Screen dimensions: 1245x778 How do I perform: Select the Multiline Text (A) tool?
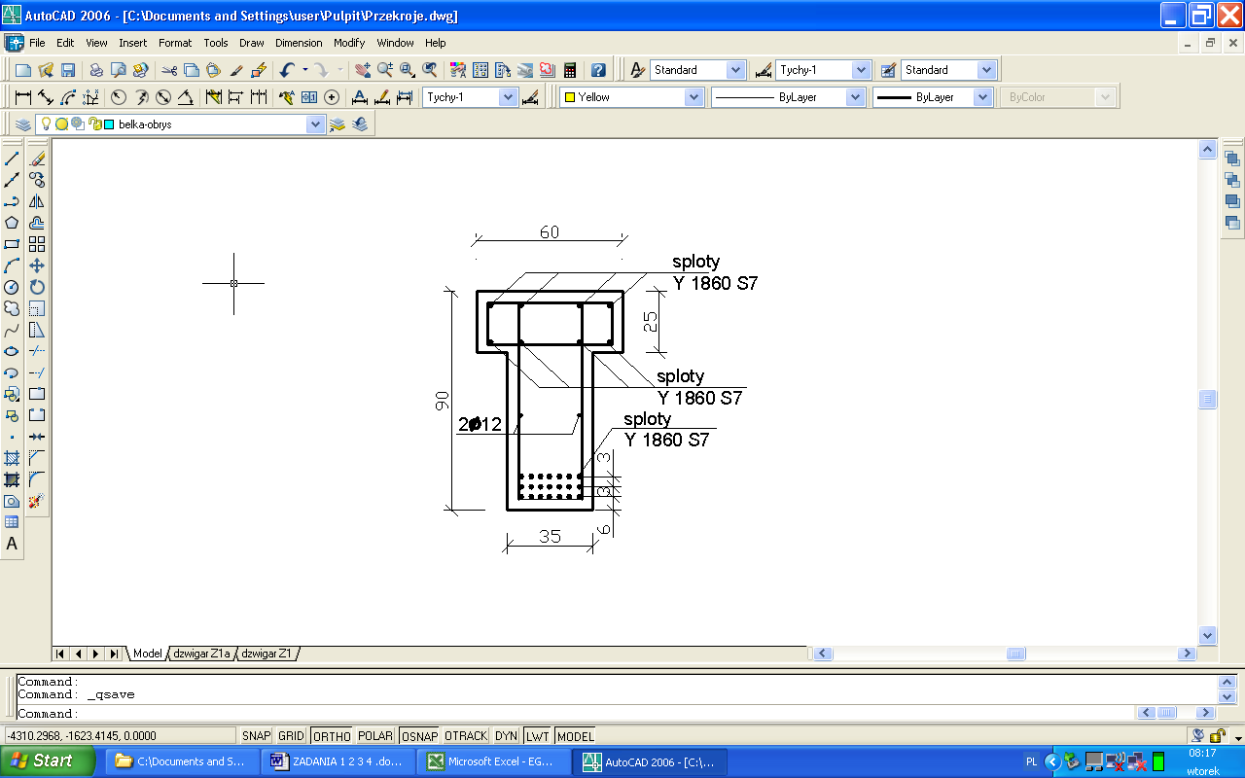[x=12, y=544]
